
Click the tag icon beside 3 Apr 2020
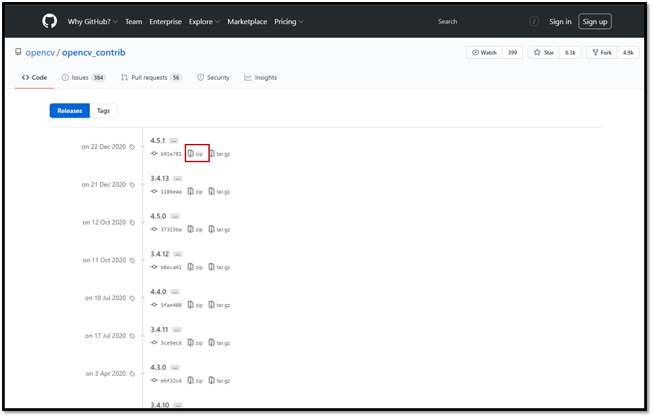133,374
